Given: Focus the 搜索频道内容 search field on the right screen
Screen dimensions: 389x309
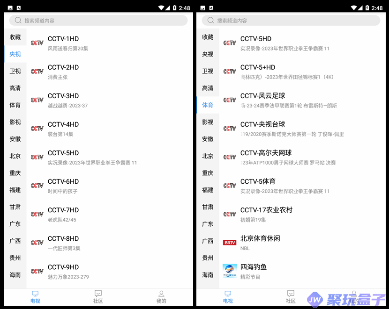Looking at the screenshot, I should coord(291,20).
